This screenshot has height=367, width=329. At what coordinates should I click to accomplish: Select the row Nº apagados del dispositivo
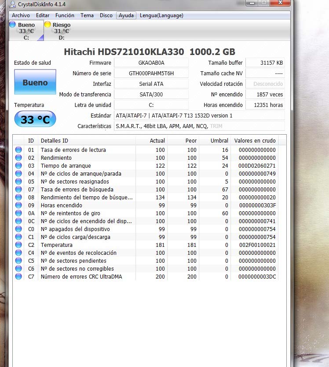[x=146, y=229]
